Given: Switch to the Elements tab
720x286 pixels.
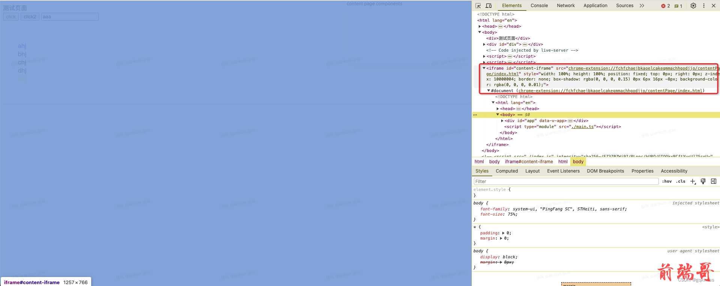Looking at the screenshot, I should click(x=512, y=6).
